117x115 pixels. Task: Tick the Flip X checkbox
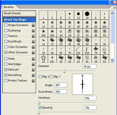[x=40, y=77]
